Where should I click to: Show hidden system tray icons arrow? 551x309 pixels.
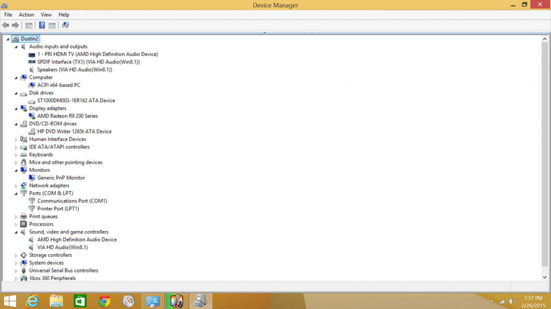492,302
